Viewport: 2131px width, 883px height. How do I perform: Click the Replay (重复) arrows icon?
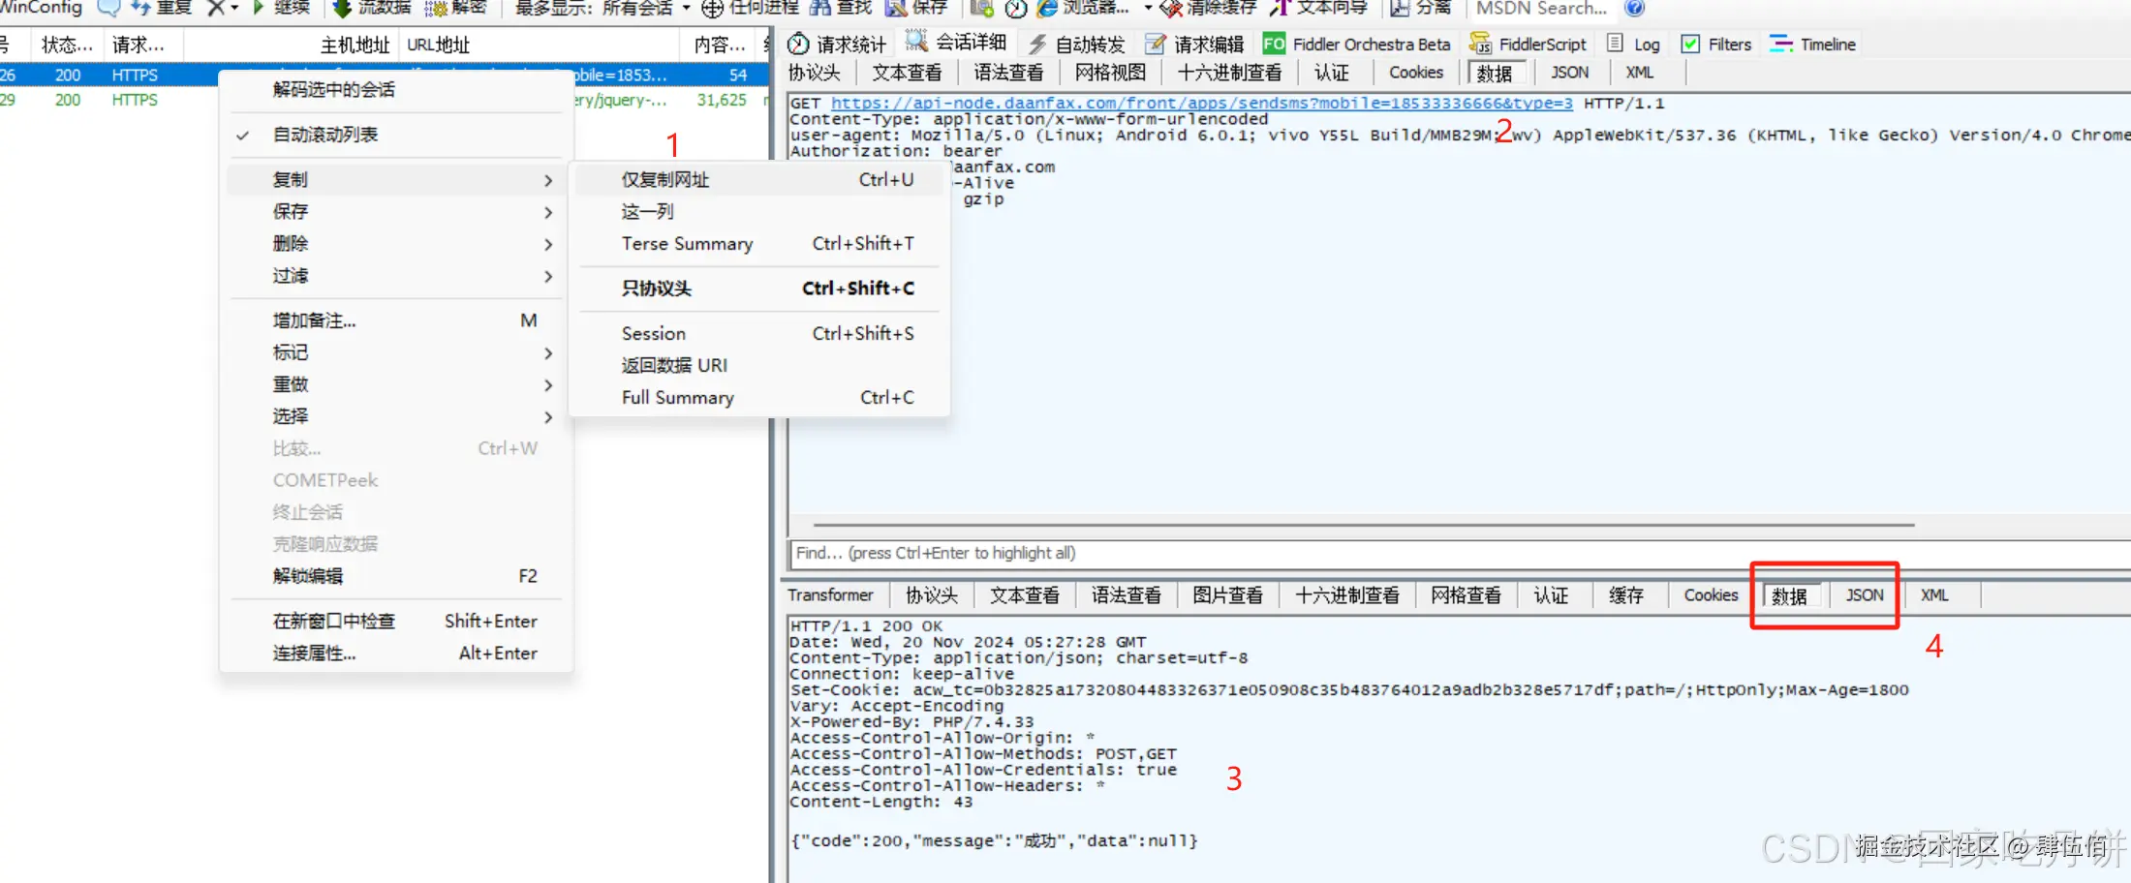click(140, 8)
